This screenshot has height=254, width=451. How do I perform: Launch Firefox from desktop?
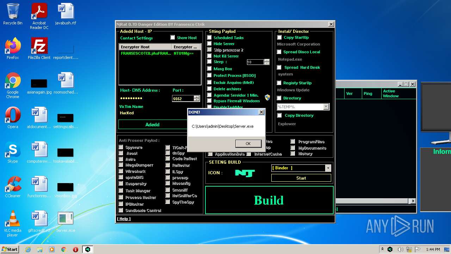coord(13,49)
